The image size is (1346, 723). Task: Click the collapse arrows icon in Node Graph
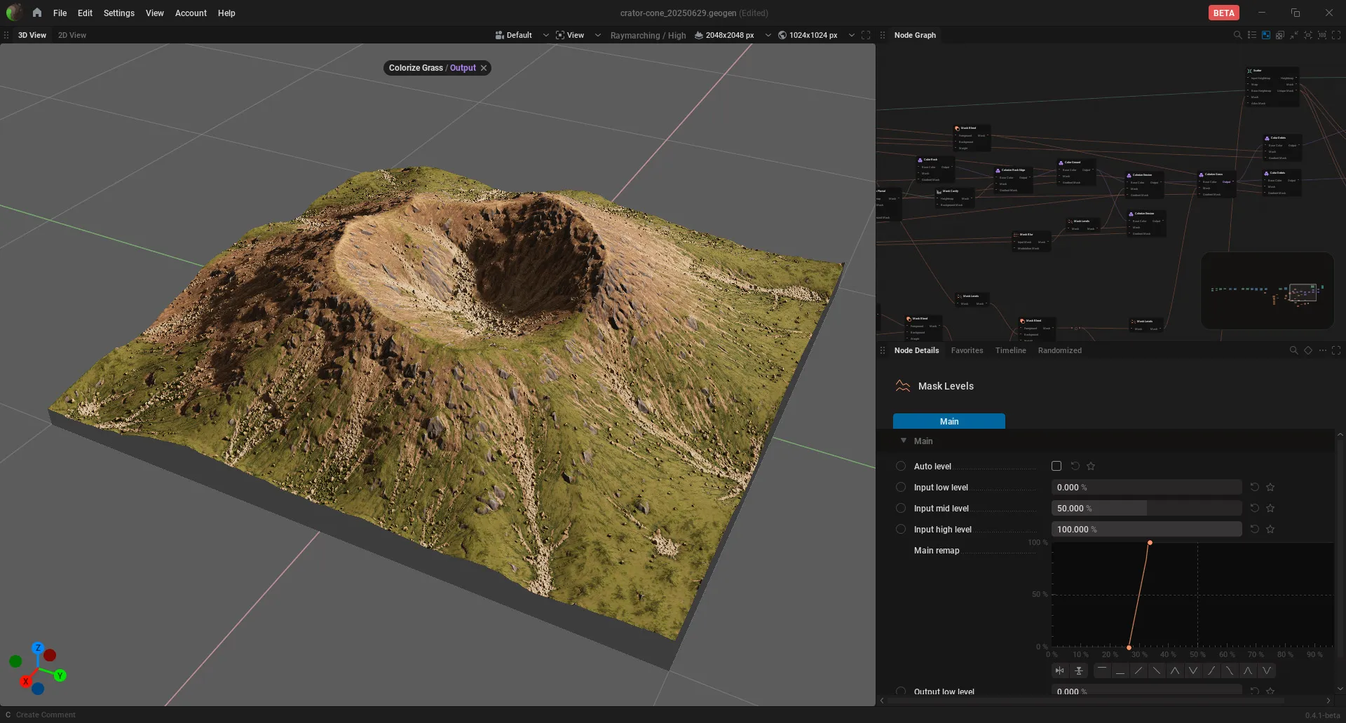coord(1294,35)
